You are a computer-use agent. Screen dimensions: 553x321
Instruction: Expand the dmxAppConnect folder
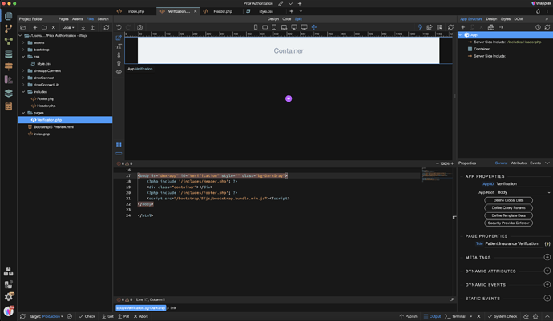pos(23,70)
